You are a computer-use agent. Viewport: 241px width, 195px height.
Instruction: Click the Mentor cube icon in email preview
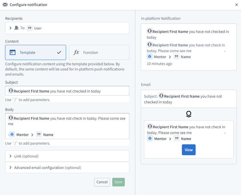pos(150,139)
